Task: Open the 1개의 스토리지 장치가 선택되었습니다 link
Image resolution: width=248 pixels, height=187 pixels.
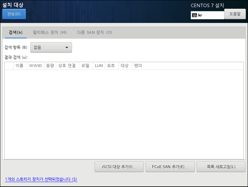Action: coord(41,179)
